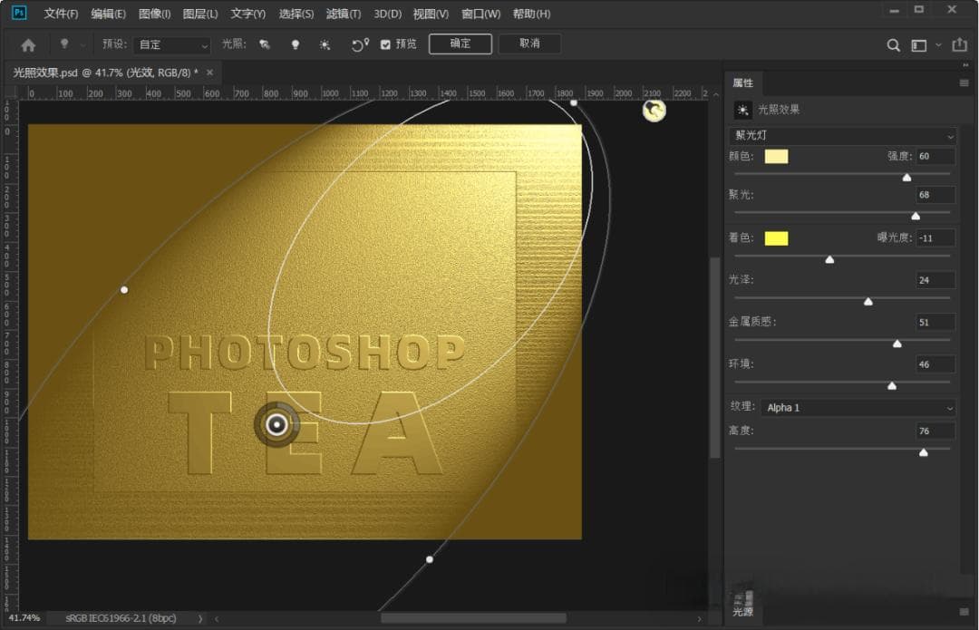Open the 纹理 Alpha 1 texture dropdown
This screenshot has height=630, width=979.
click(858, 408)
